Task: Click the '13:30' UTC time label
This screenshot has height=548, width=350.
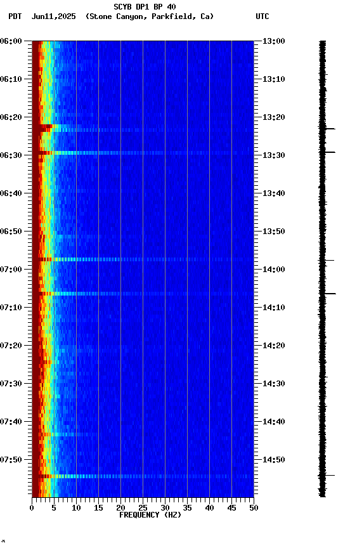Action: (274, 155)
